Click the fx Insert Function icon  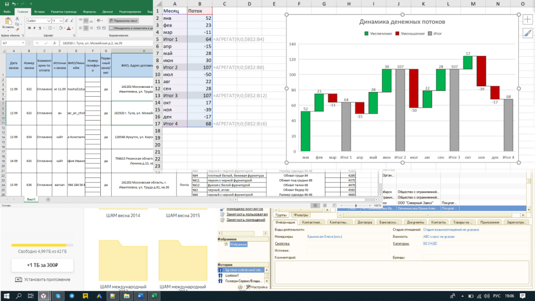(x=55, y=43)
